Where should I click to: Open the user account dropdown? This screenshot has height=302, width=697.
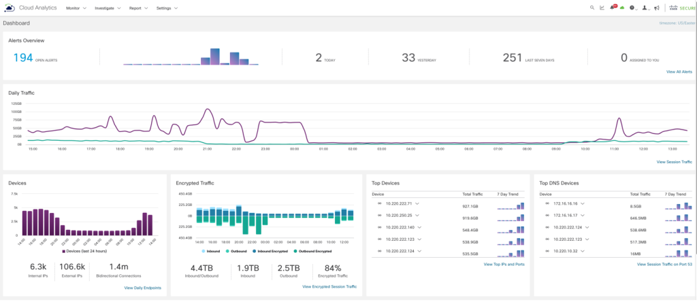click(x=645, y=8)
